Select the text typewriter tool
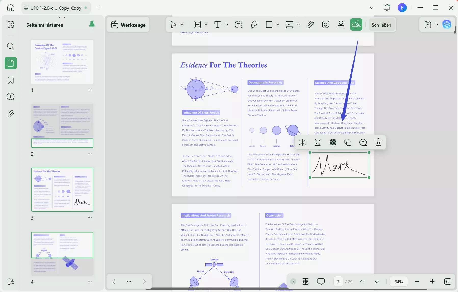The height and width of the screenshot is (292, 458). click(x=217, y=25)
